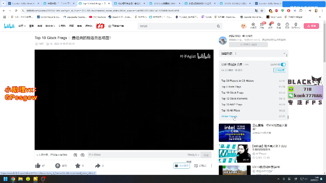
Task: Open the Esports World Ranking bookmark
Action: click(x=251, y=17)
